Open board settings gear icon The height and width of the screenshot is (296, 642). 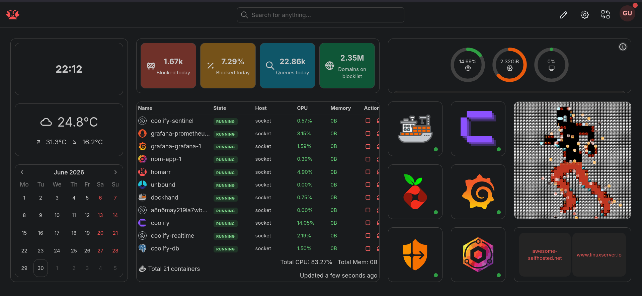coord(584,15)
